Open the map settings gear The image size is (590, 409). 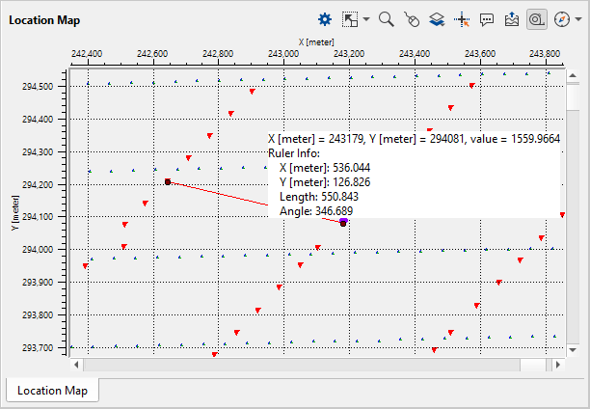coord(325,19)
